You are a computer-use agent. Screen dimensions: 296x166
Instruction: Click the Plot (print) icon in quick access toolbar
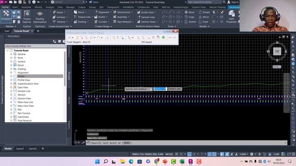34,2
